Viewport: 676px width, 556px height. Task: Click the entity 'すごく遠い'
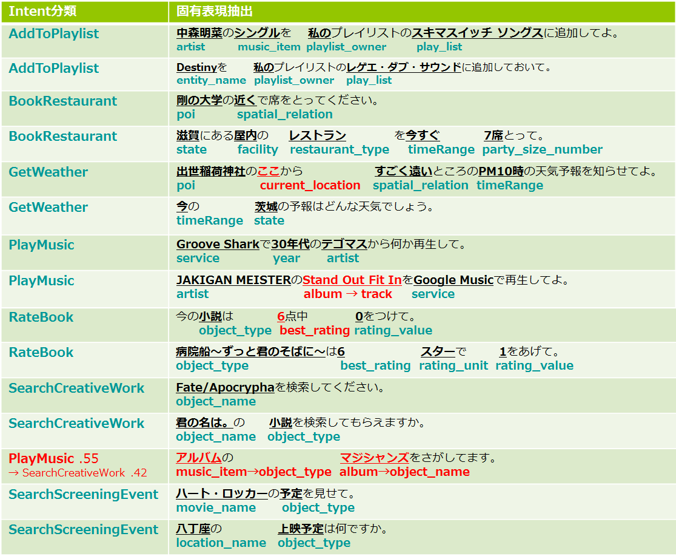point(404,171)
